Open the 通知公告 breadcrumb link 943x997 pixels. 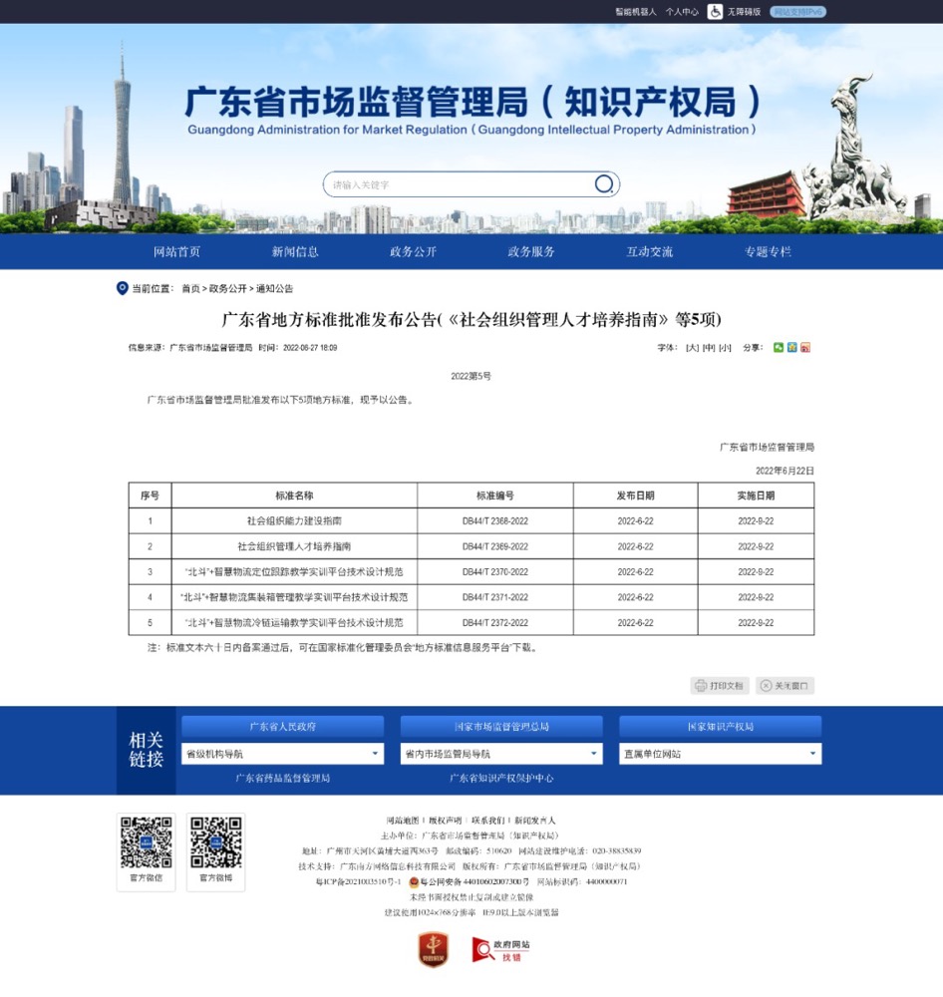[274, 289]
